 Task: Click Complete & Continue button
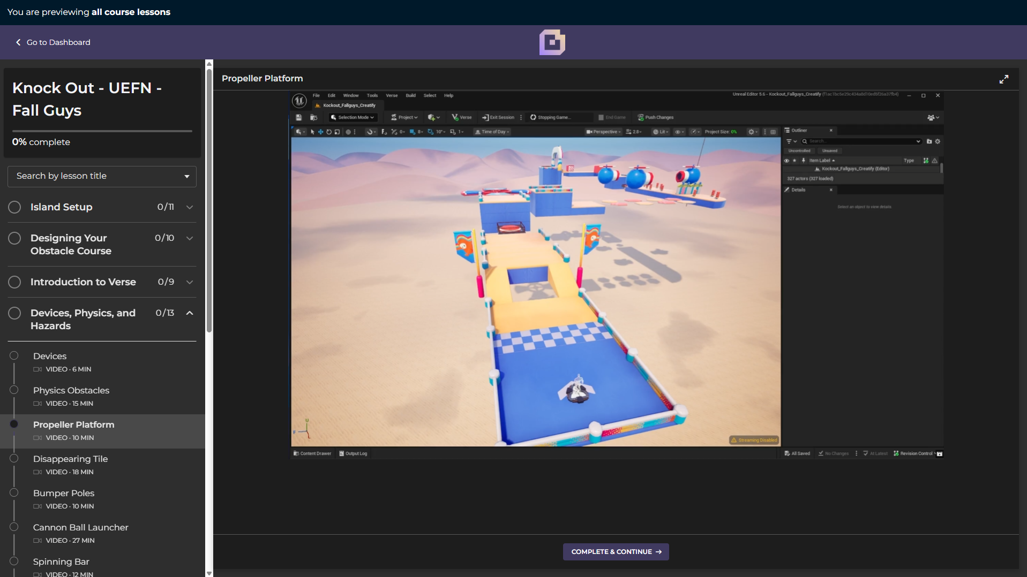point(616,552)
